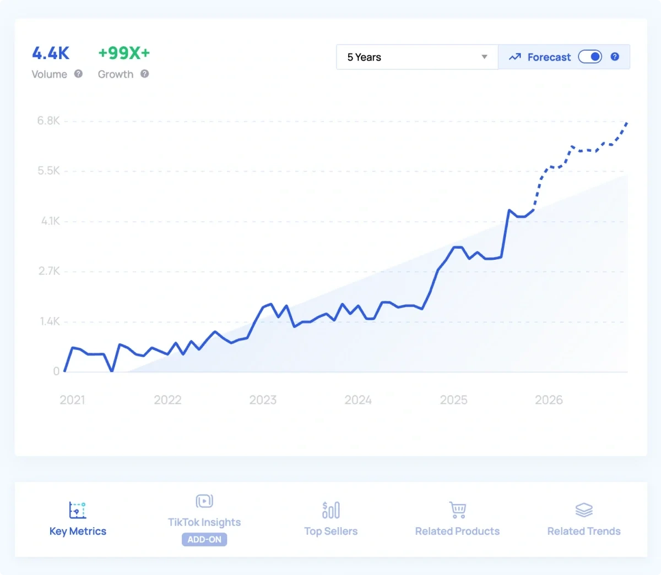Screen dimensions: 661x575
Task: Click the dropdown chevron next to 5 Years
Action: (484, 57)
